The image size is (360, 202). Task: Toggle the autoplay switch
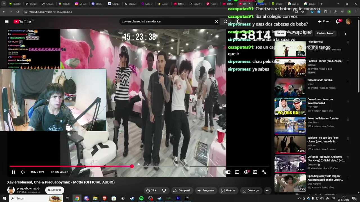tap(228, 172)
